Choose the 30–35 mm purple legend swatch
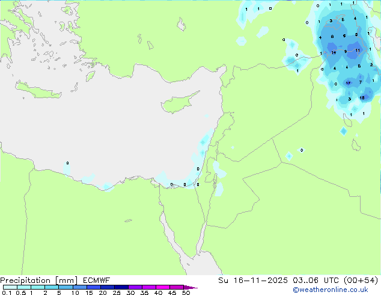 click(x=135, y=287)
